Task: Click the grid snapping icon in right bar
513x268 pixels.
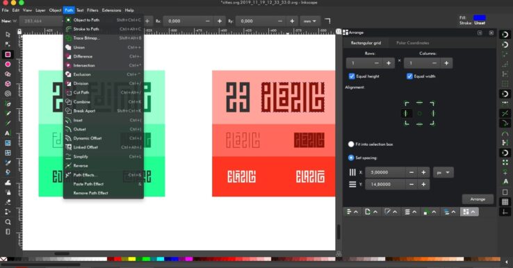Action: [505, 202]
